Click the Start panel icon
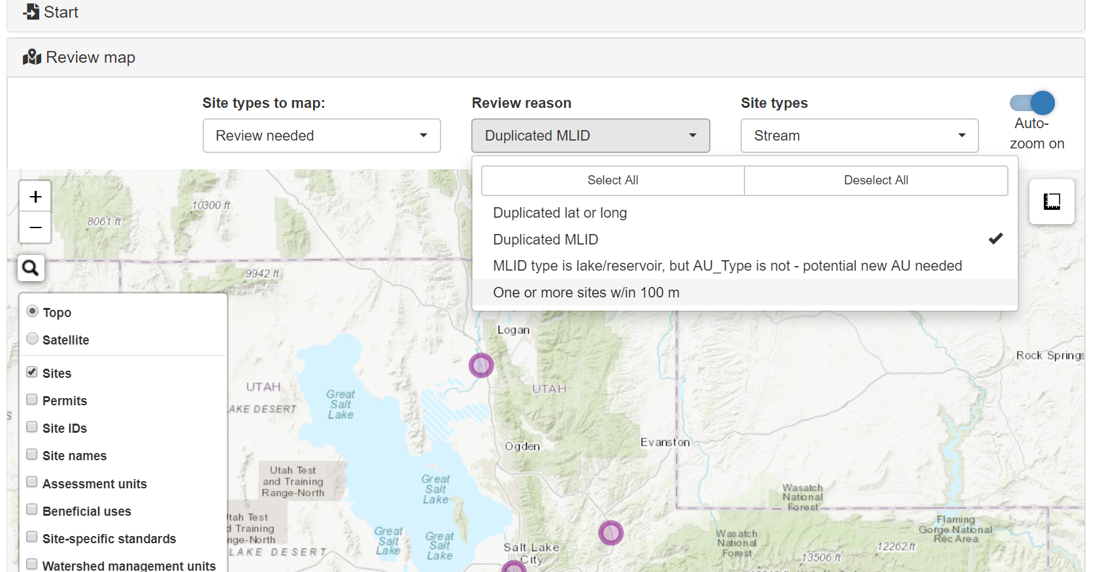Viewport: 1117px width, 572px height. tap(31, 12)
